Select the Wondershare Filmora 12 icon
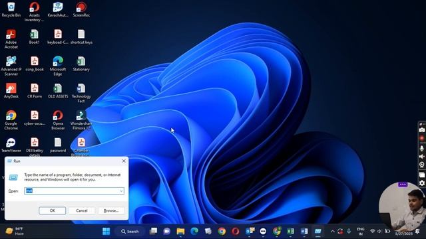This screenshot has height=239, width=426. (x=81, y=120)
